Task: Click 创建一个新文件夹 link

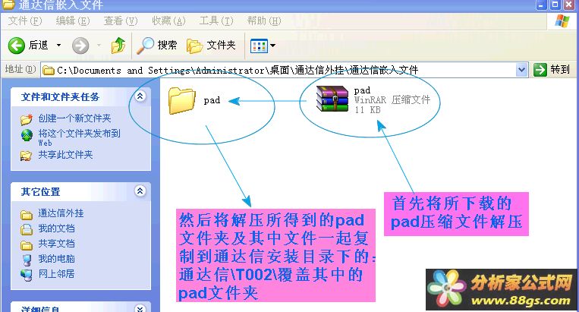Action: [74, 118]
